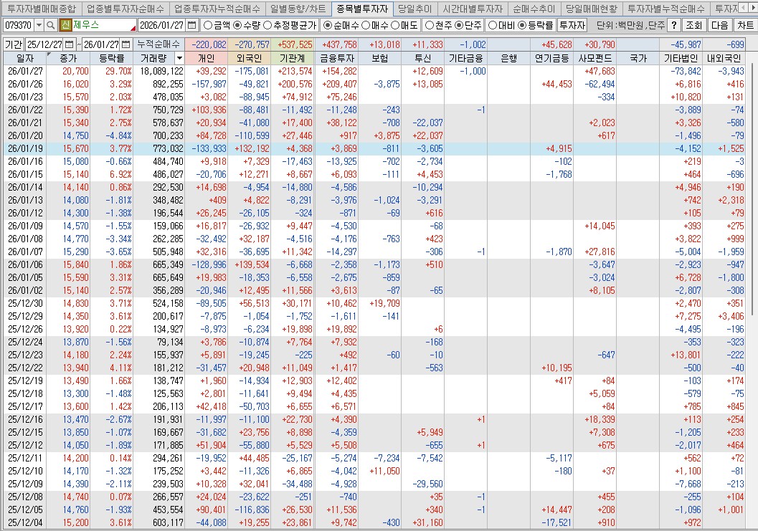Screen dimensions: 758x531
Task: Open the ? help button
Action: [x=674, y=25]
